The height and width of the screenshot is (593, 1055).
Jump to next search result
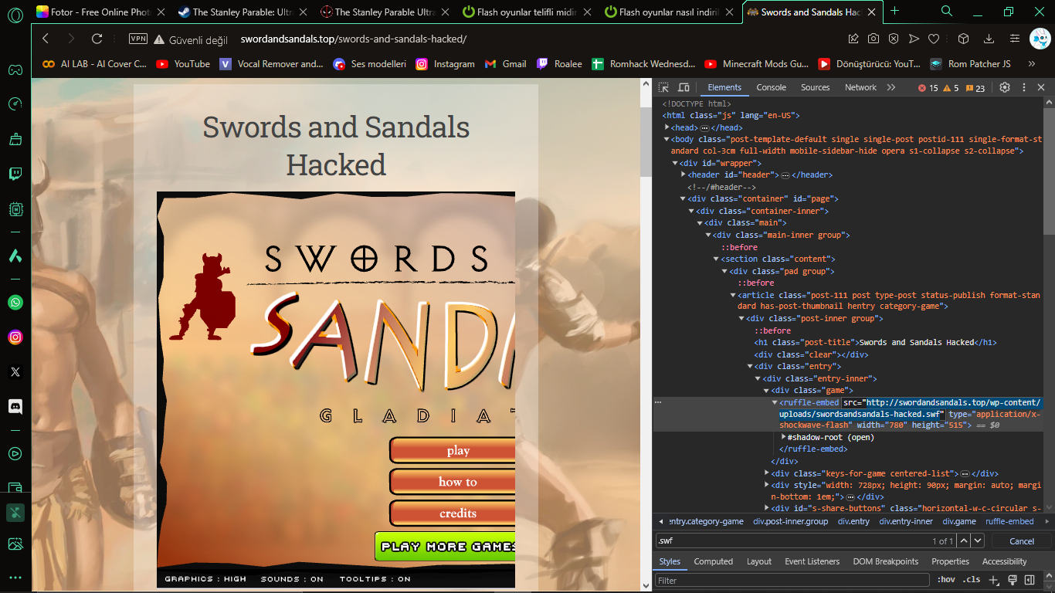point(978,541)
